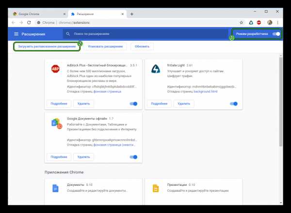Viewport: 291px width, 213px height.
Task: Focus the extensions search field
Action: 145,34
